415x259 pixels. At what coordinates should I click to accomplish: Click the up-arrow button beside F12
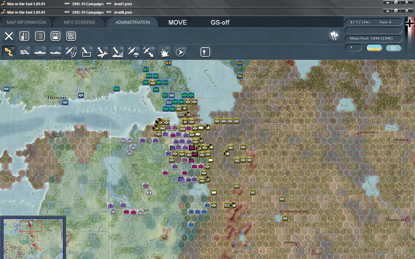[205, 52]
